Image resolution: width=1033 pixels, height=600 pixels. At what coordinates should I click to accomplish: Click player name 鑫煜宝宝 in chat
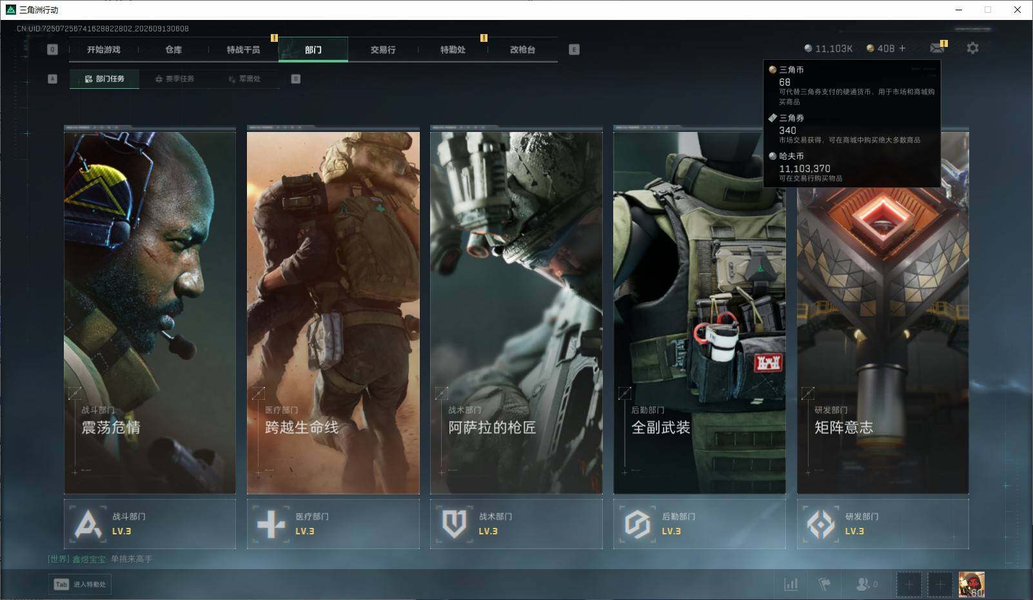pos(90,559)
